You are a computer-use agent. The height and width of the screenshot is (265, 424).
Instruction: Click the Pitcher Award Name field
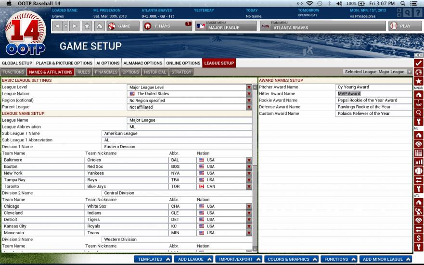[x=373, y=87]
